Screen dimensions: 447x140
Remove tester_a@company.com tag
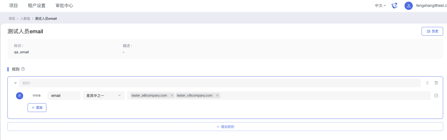[x=172, y=96]
